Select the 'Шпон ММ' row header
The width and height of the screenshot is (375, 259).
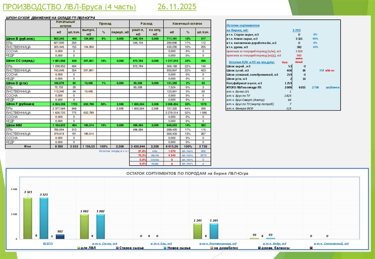coord(28,125)
